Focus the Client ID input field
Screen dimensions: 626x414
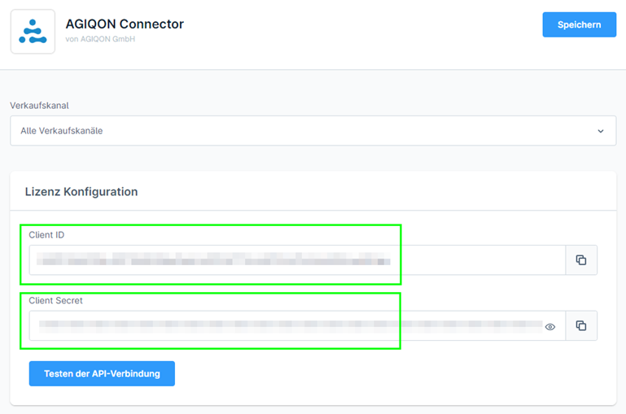point(297,260)
